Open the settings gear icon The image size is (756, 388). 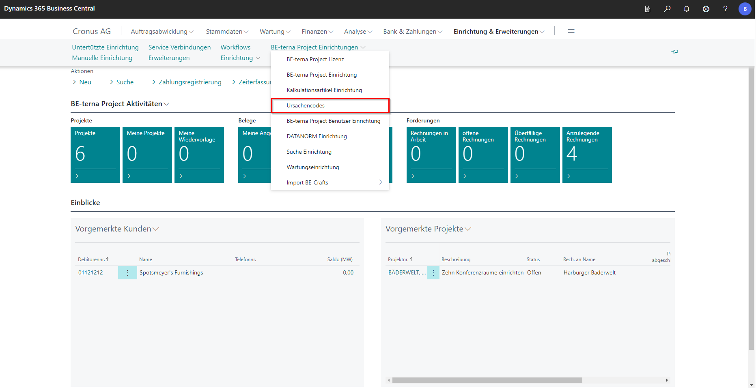pyautogui.click(x=706, y=9)
